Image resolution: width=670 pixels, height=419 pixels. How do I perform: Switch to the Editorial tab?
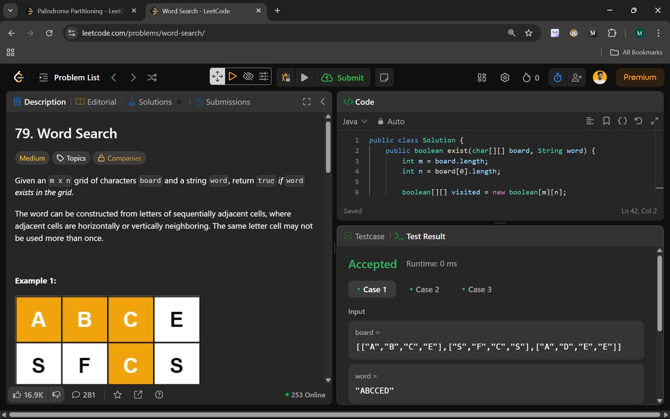pos(96,102)
